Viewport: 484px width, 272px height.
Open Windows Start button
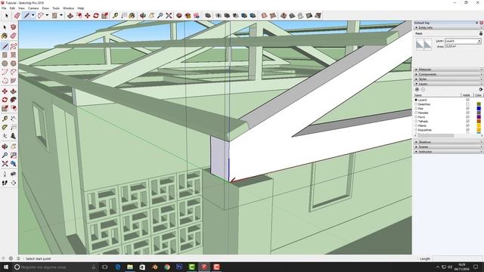pos(6,267)
